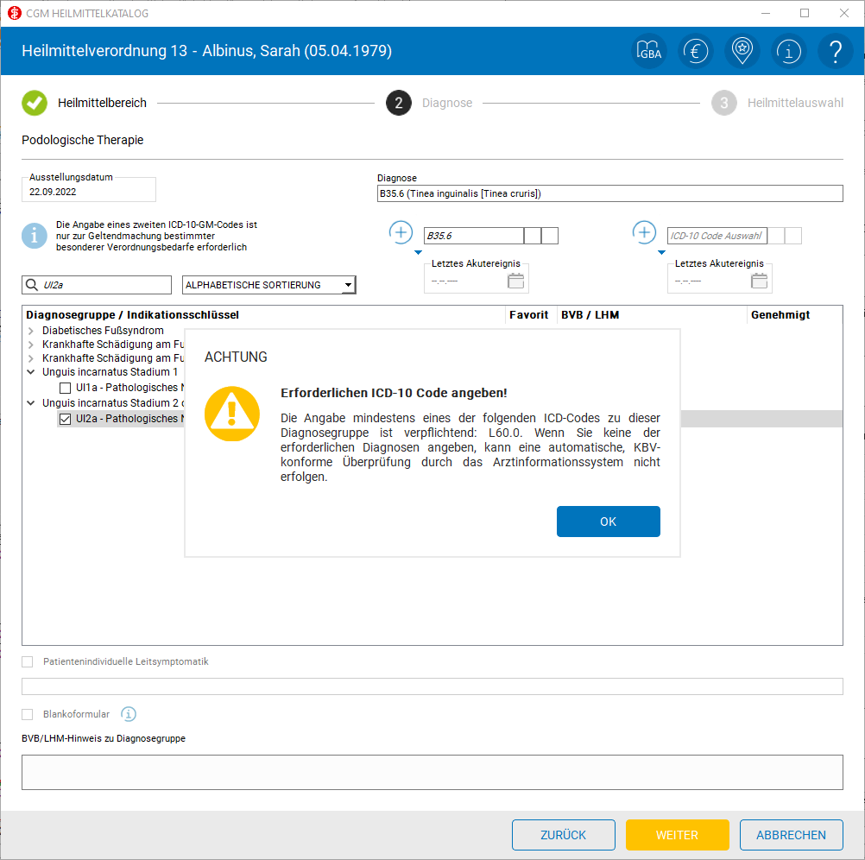Open calendar for first Letztes Akutereignis
Viewport: 865px width, 860px height.
[515, 281]
